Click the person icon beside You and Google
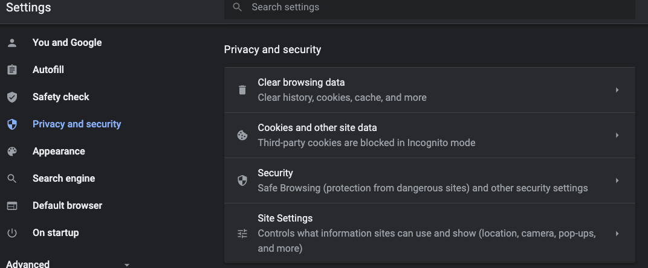This screenshot has width=648, height=268. coord(11,43)
